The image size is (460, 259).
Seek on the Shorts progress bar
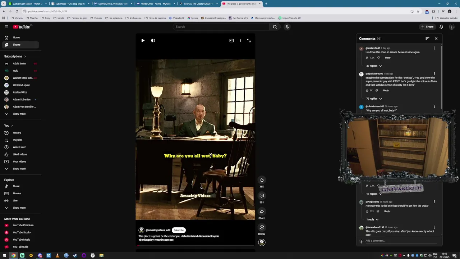pos(195,246)
